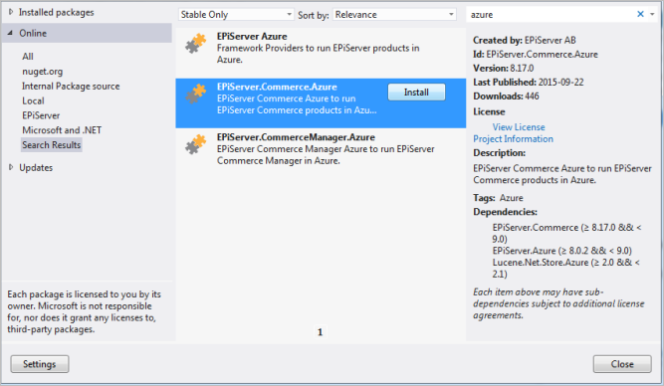Open the Stable Only release filter dropdown
Image resolution: width=664 pixels, height=386 pixels.
click(236, 14)
